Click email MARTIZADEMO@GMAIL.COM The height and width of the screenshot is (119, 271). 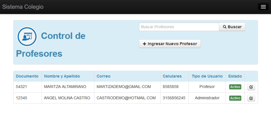[124, 87]
